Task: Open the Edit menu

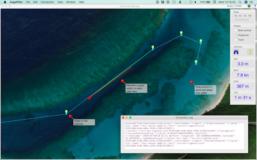Action: tap(35, 2)
